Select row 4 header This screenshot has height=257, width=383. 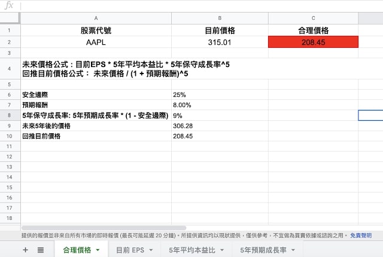pyautogui.click(x=9, y=69)
